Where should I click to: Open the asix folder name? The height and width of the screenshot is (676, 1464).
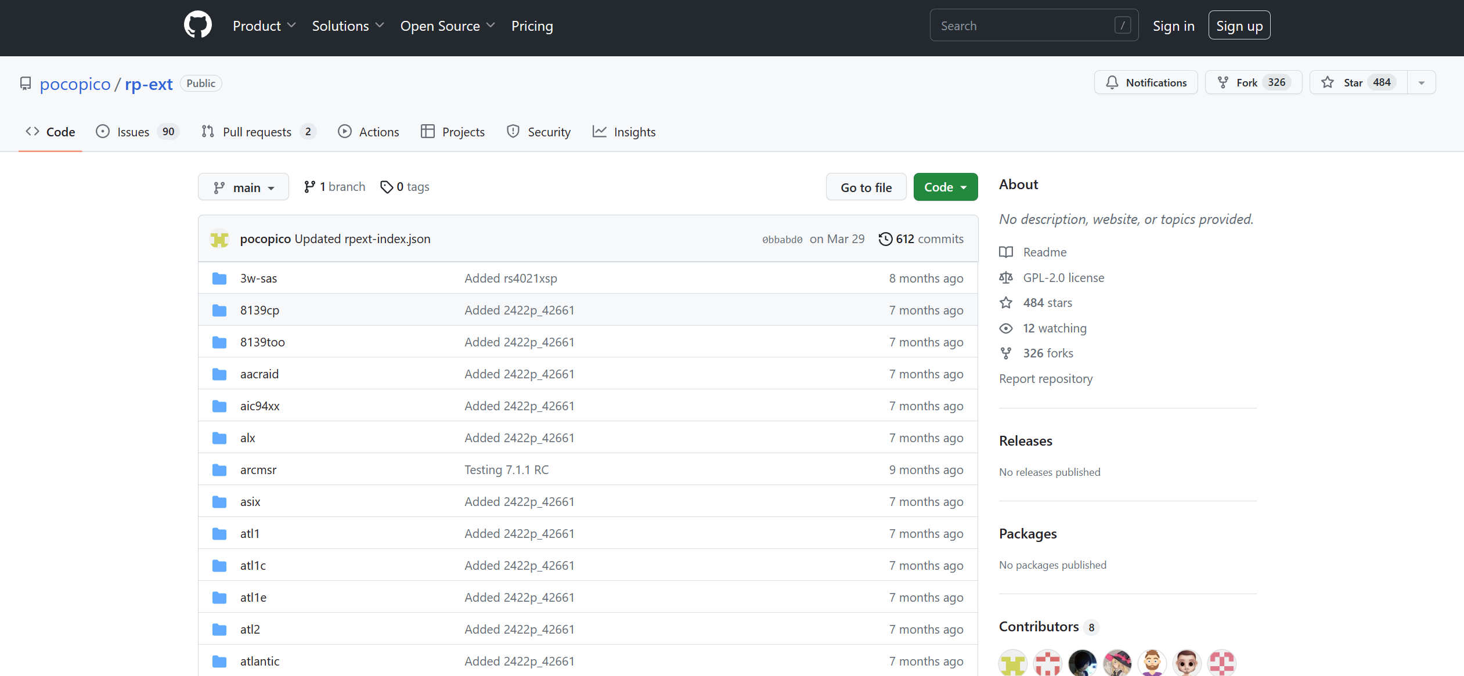pos(250,502)
